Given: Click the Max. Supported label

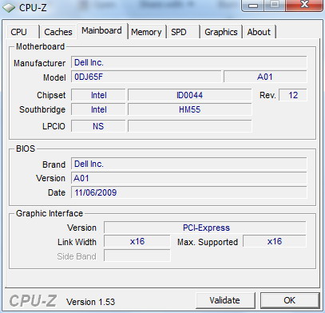Looking at the screenshot, I should click(x=208, y=242).
